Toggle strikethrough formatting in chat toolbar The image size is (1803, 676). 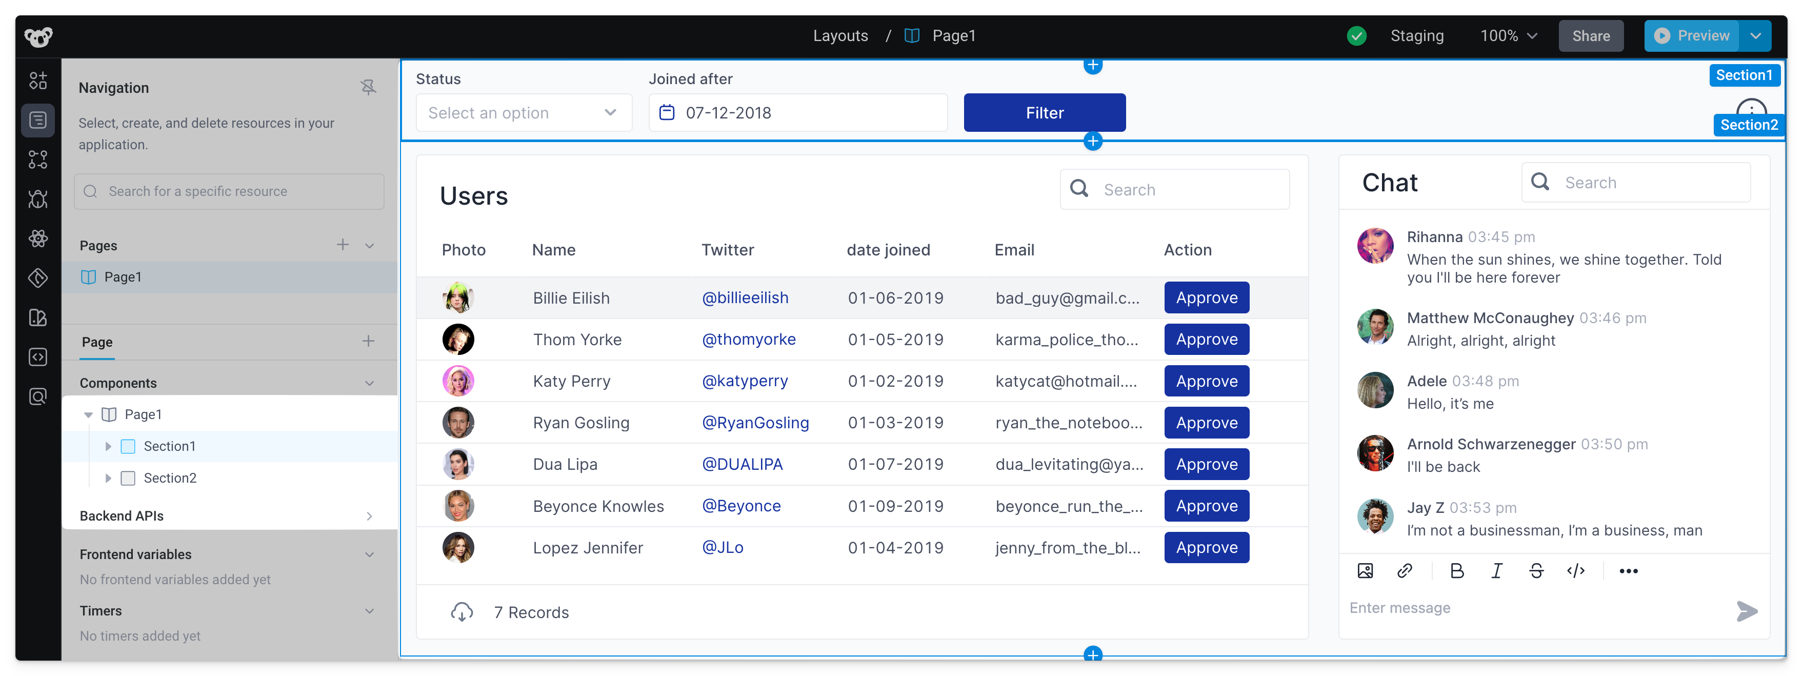click(x=1536, y=571)
